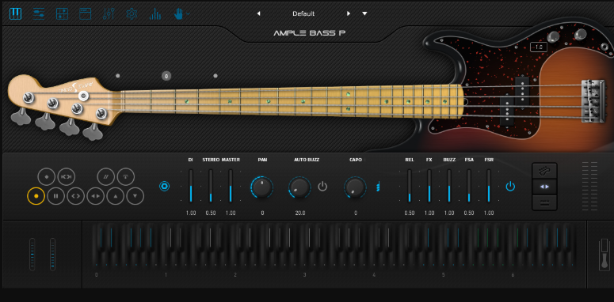The height and width of the screenshot is (302, 614).
Task: Click the left volume knob on bass body
Action: click(x=553, y=36)
